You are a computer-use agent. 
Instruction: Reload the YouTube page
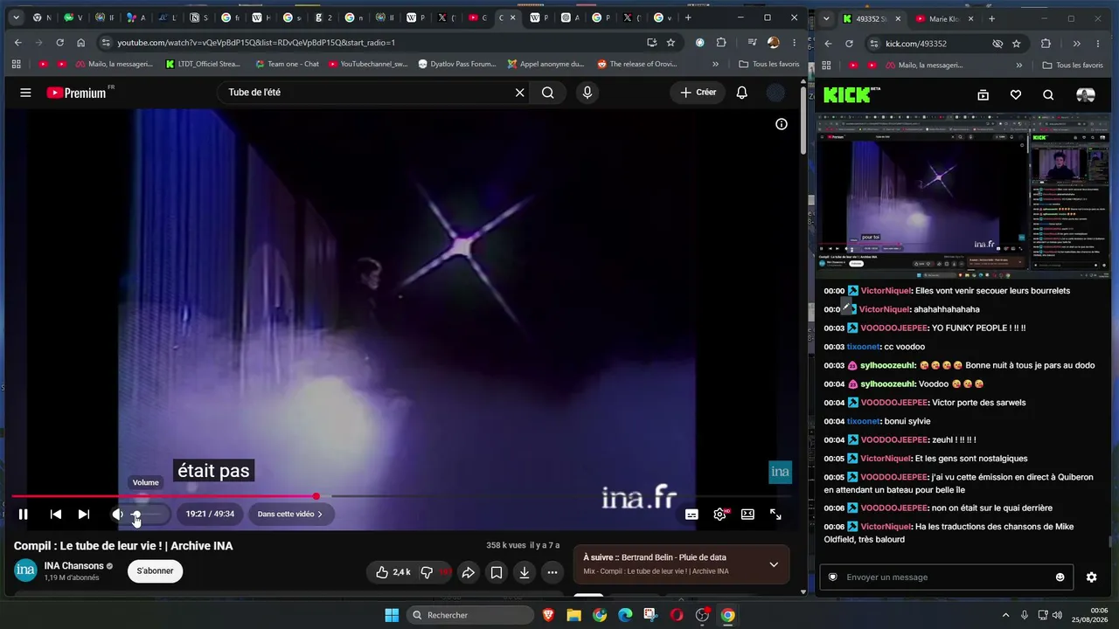click(59, 43)
